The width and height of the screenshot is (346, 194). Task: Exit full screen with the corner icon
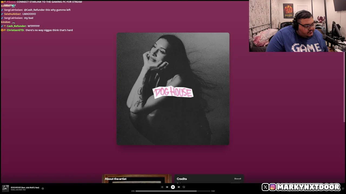[343, 188]
